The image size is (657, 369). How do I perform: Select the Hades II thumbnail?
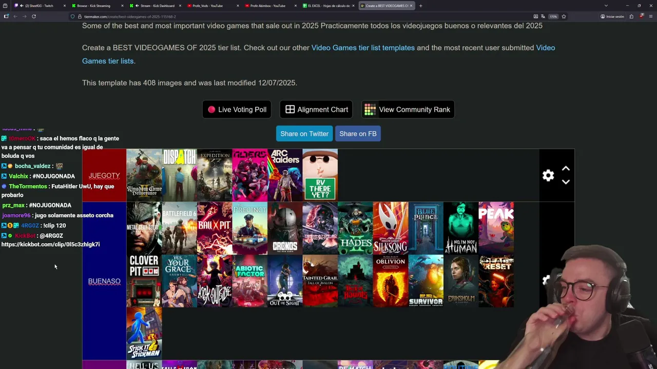tap(355, 228)
